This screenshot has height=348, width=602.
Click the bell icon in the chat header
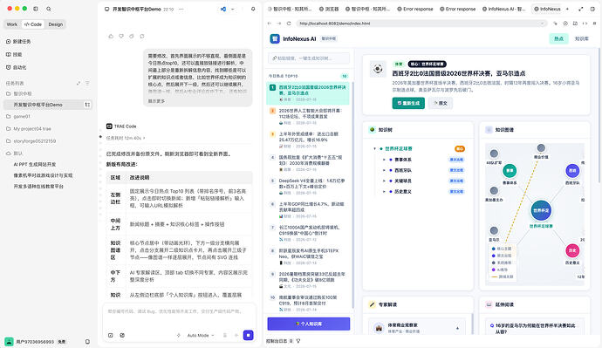click(x=253, y=9)
